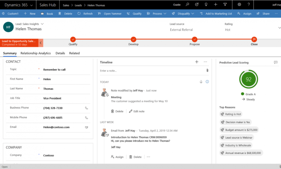
Task: Select the Qualify stage marker
Action: [73, 39]
